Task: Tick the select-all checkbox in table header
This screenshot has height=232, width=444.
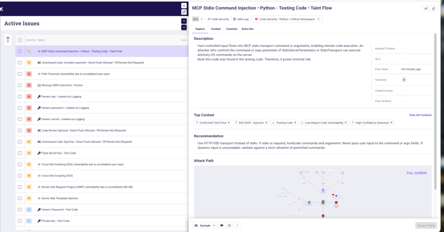Action: pyautogui.click(x=20, y=40)
